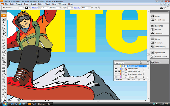Select the Pen tool
Image resolution: width=170 pixels, height=106 pixels.
(x=3, y=31)
